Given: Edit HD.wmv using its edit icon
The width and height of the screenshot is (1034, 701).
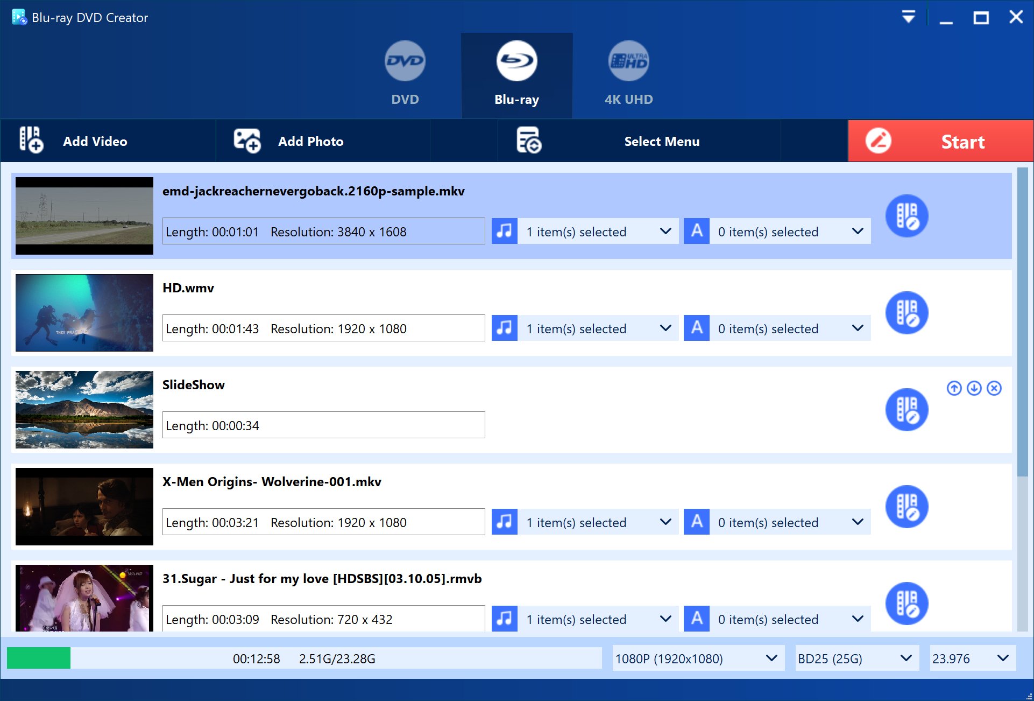Looking at the screenshot, I should (906, 313).
